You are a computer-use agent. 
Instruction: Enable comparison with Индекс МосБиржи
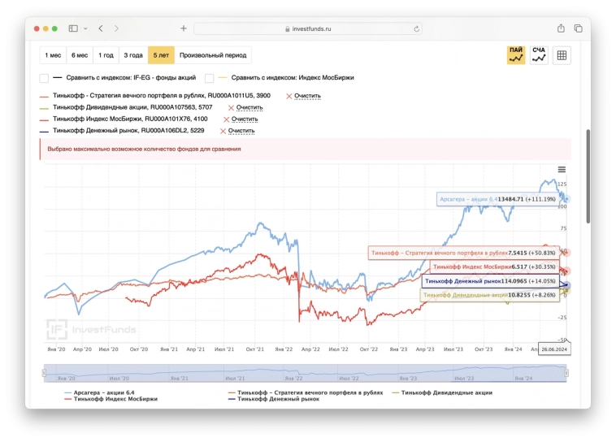210,78
